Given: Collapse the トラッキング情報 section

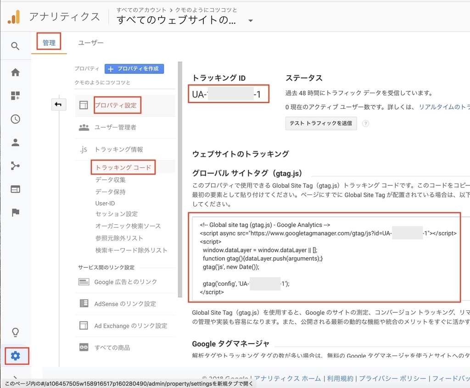Looking at the screenshot, I should tap(119, 149).
